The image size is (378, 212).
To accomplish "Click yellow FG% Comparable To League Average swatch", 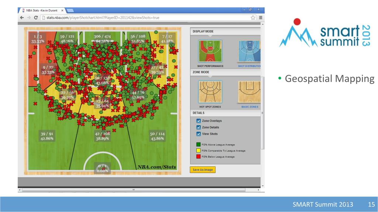I will click(198, 151).
